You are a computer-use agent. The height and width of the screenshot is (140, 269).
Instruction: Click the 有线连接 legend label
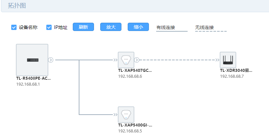165,27
